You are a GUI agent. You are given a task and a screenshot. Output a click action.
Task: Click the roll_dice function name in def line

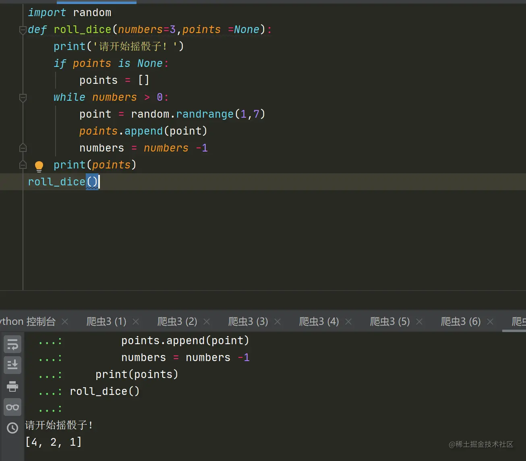(82, 30)
